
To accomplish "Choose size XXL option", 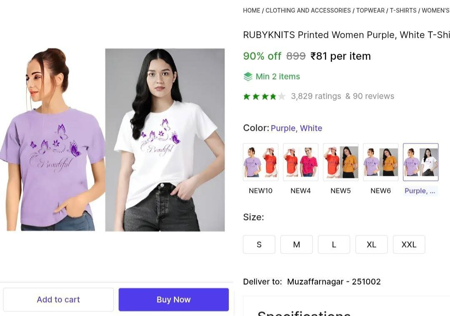I will [409, 245].
